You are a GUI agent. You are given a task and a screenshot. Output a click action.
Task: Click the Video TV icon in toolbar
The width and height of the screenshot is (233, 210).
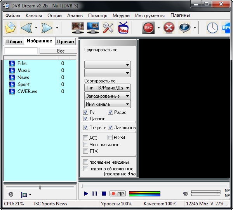tap(123, 28)
